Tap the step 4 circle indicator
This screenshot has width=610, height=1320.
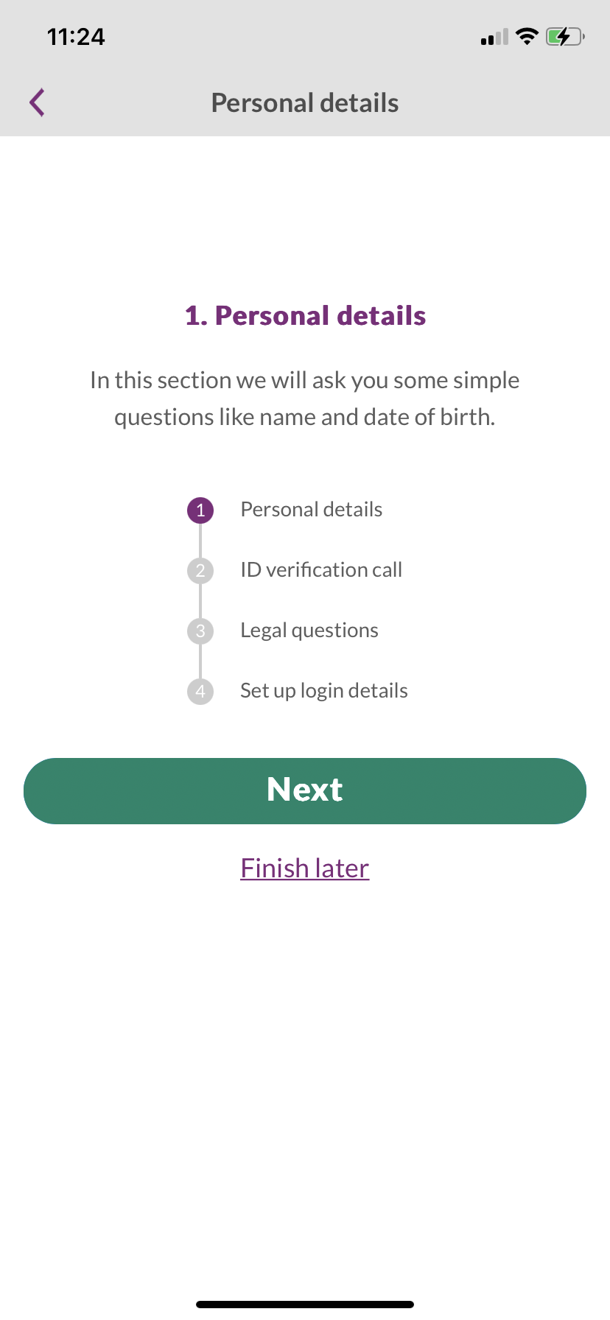[x=200, y=692]
